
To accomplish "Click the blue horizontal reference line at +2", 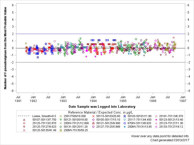I will pos(101,34).
